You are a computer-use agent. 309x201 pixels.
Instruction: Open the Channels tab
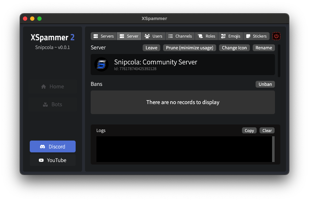pyautogui.click(x=180, y=36)
